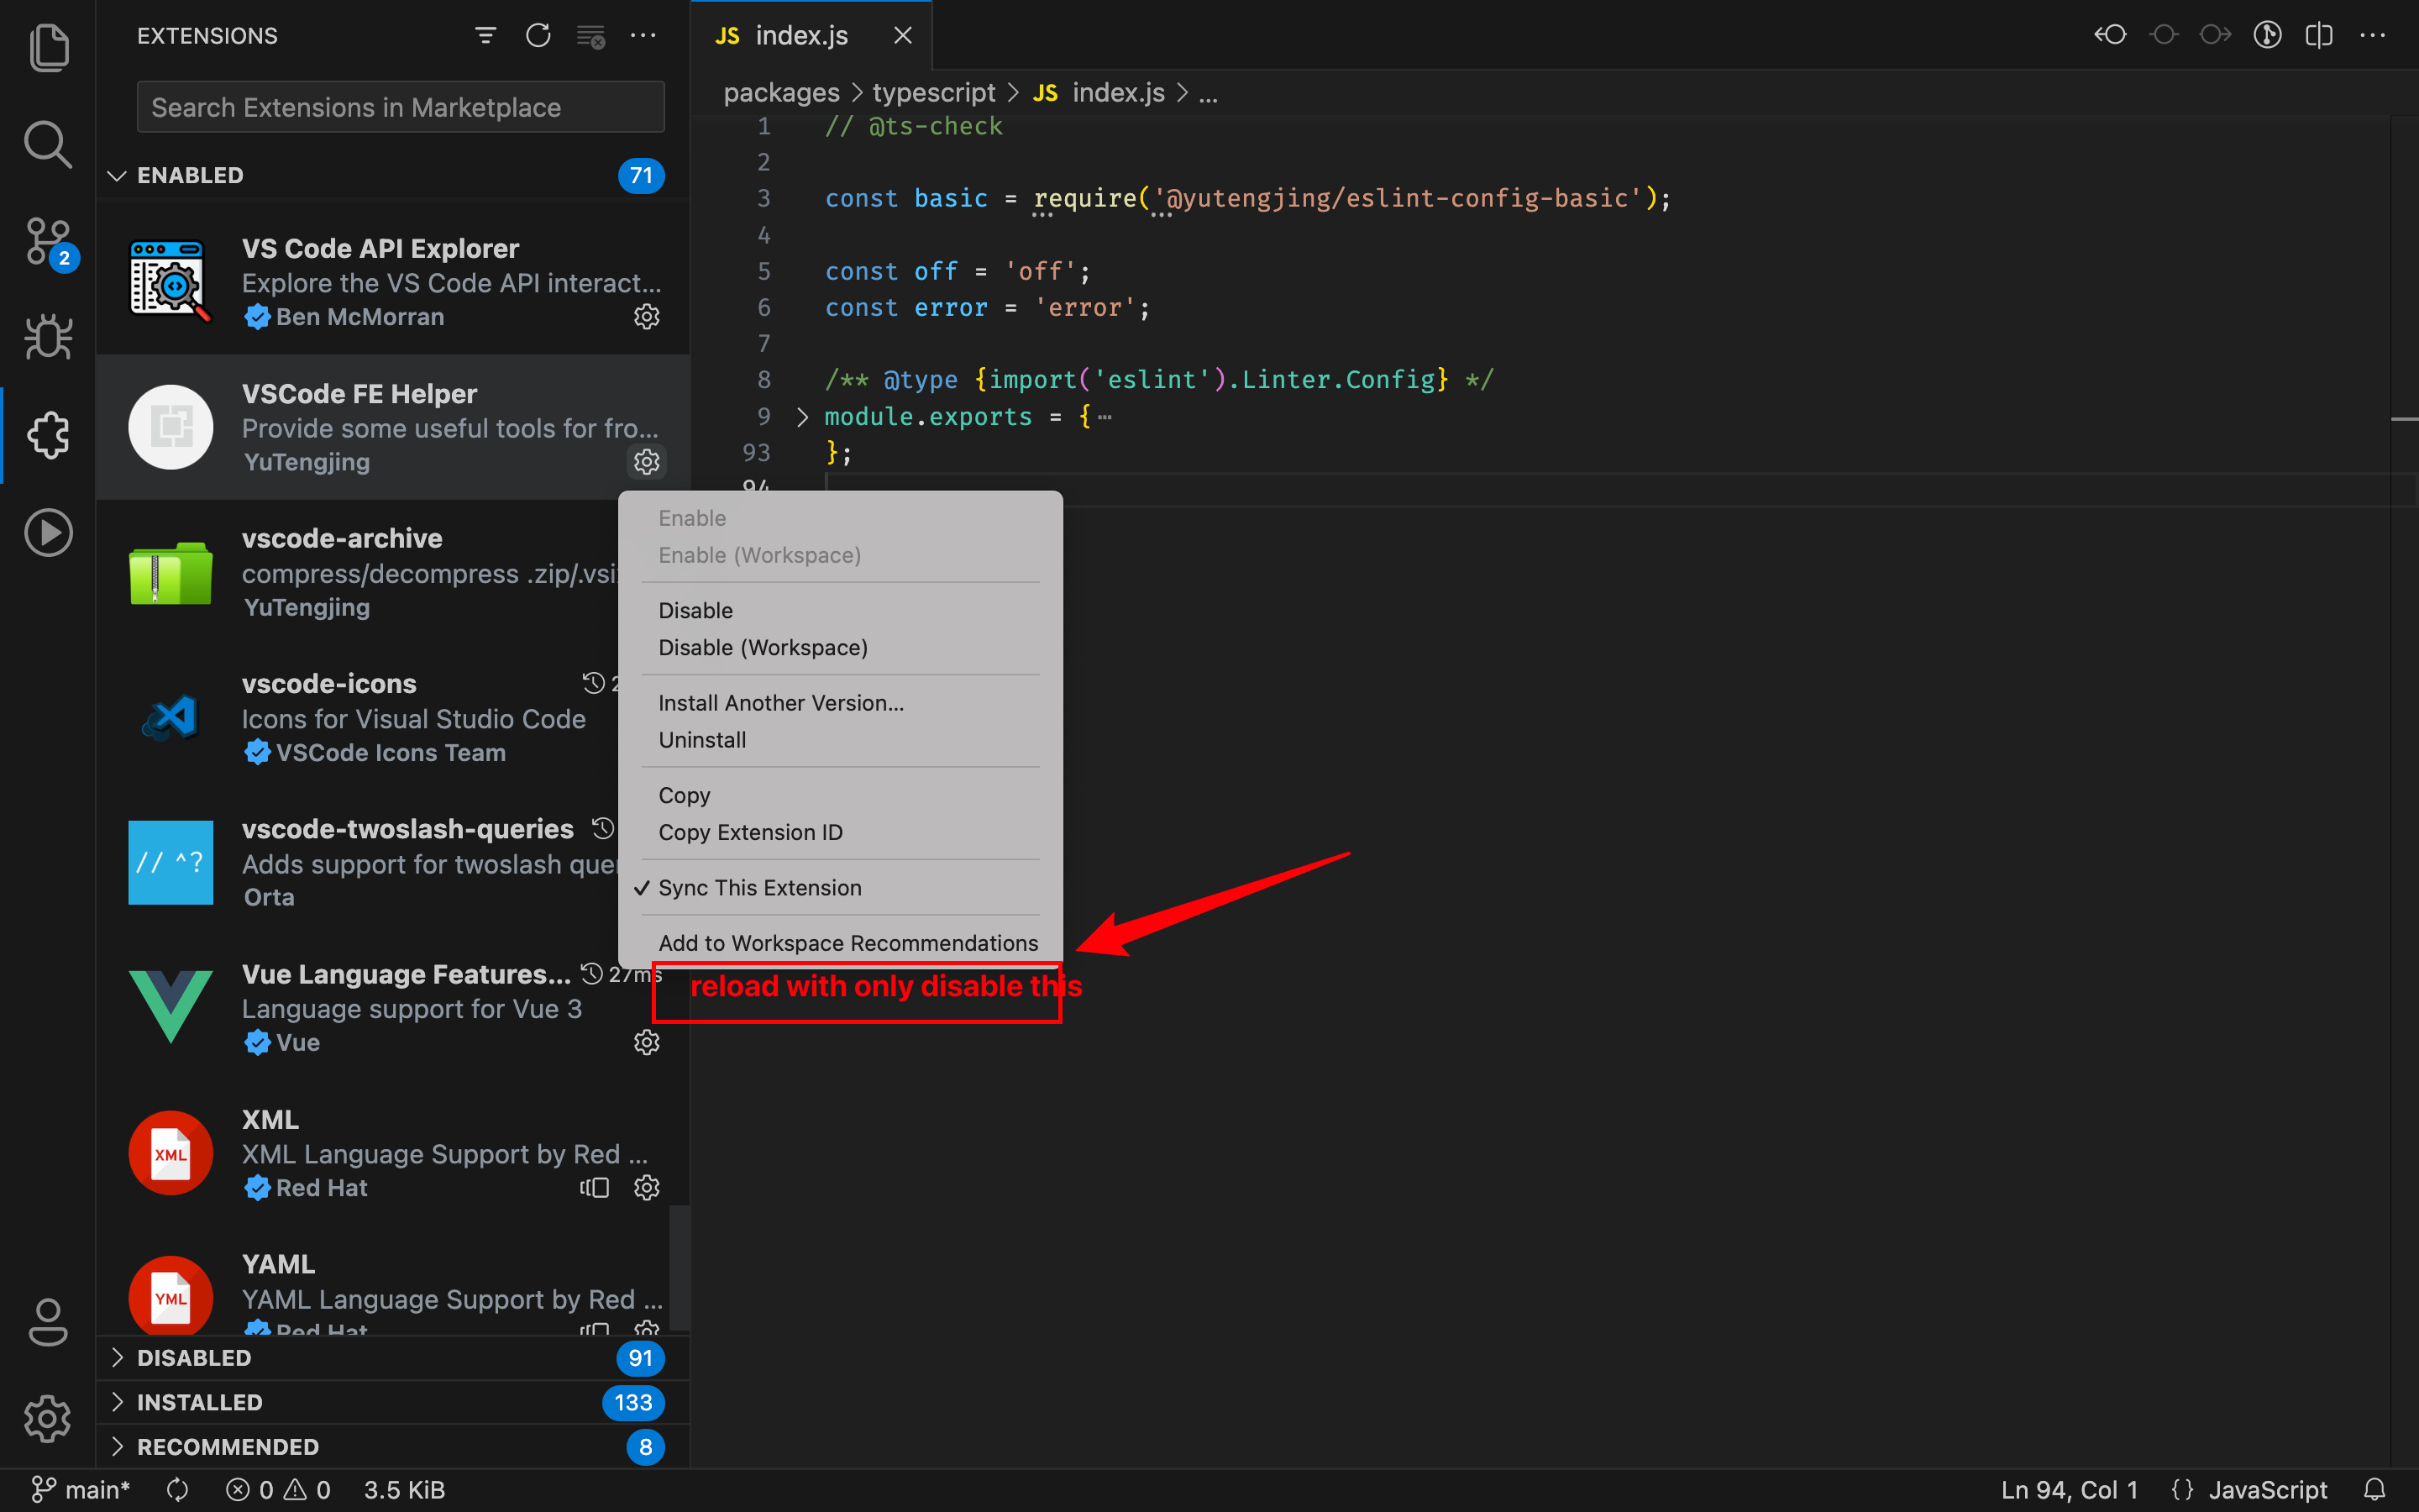Open the extensions filter options
This screenshot has width=2419, height=1512.
[485, 35]
